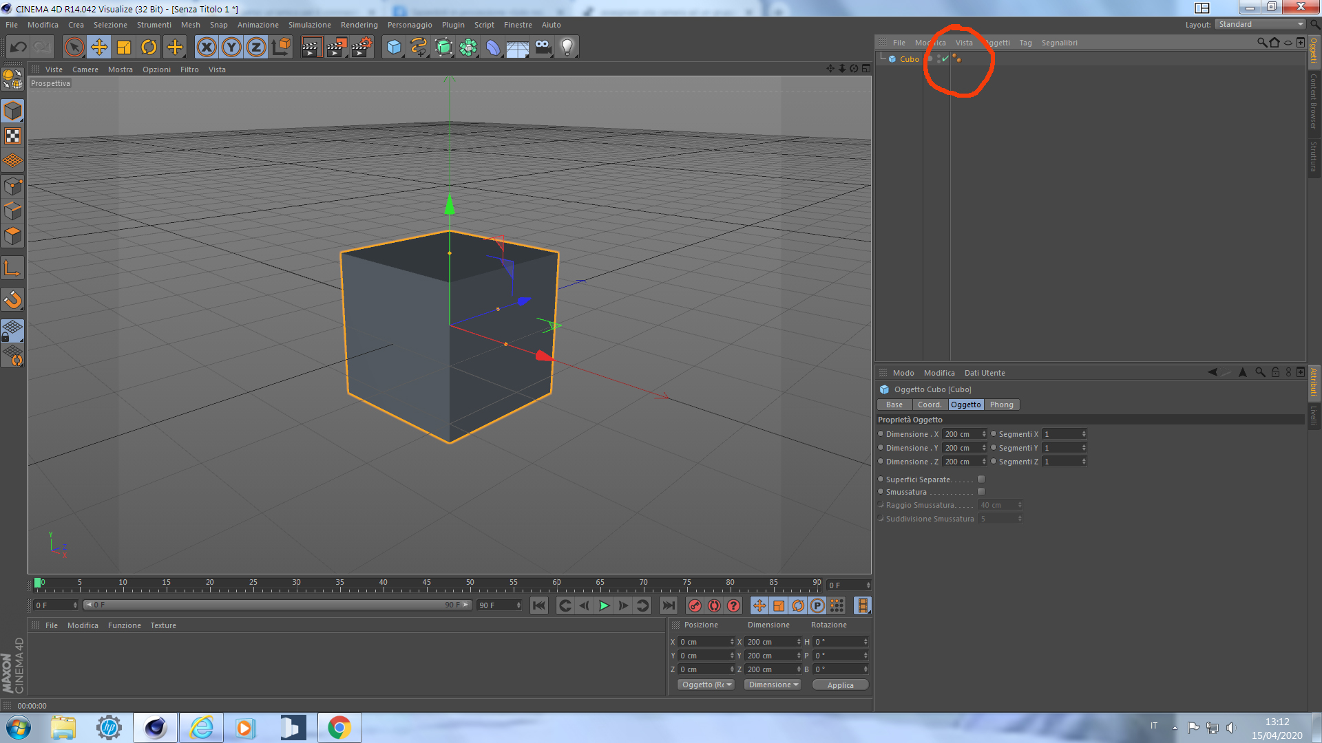Switch to the Phong attribute tab
Screen dimensions: 1322x743
[x=1001, y=405]
